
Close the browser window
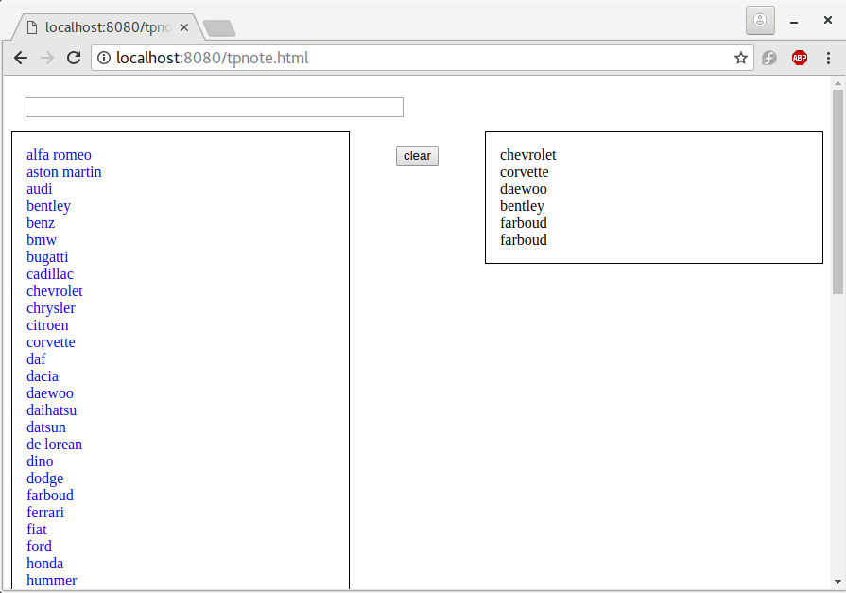[828, 20]
